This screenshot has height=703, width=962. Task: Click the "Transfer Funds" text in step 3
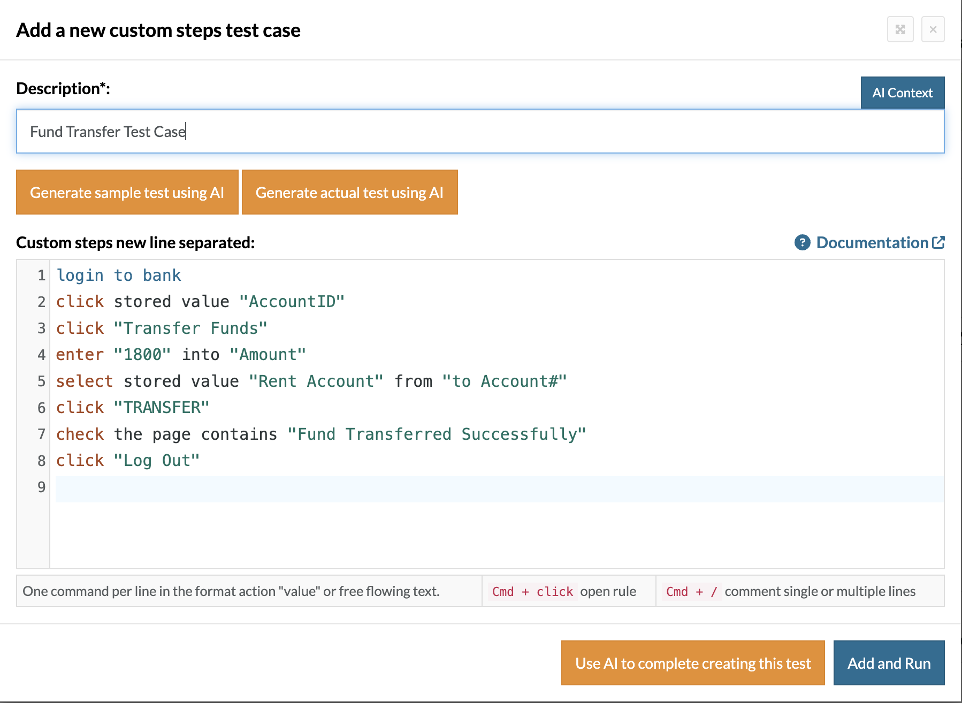[x=190, y=328]
